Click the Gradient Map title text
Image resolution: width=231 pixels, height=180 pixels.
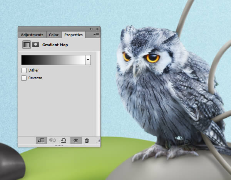pyautogui.click(x=55, y=45)
